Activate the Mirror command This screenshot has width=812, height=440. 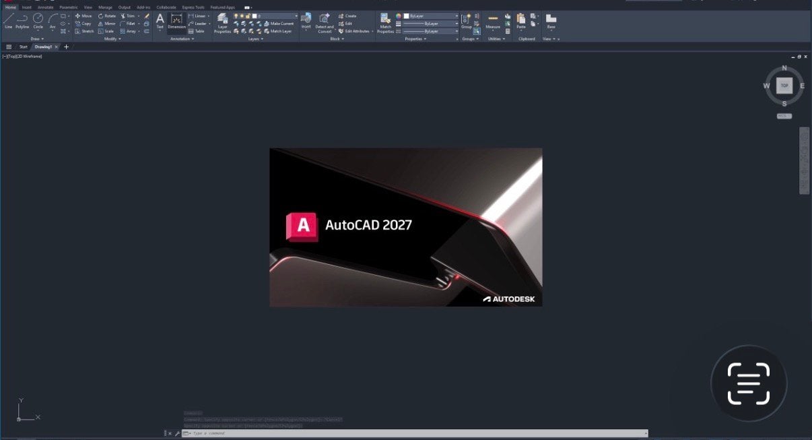[107, 24]
